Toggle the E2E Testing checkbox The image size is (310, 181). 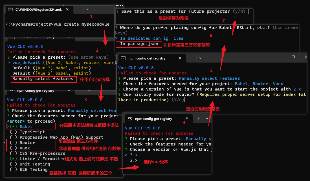pyautogui.click(x=13, y=169)
